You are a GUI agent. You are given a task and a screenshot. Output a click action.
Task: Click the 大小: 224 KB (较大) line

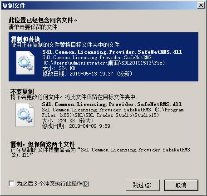tap(68, 121)
